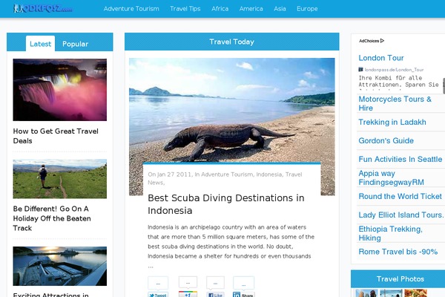
Task: Open 'Exciting Attractions in' article link
Action: 50,295
